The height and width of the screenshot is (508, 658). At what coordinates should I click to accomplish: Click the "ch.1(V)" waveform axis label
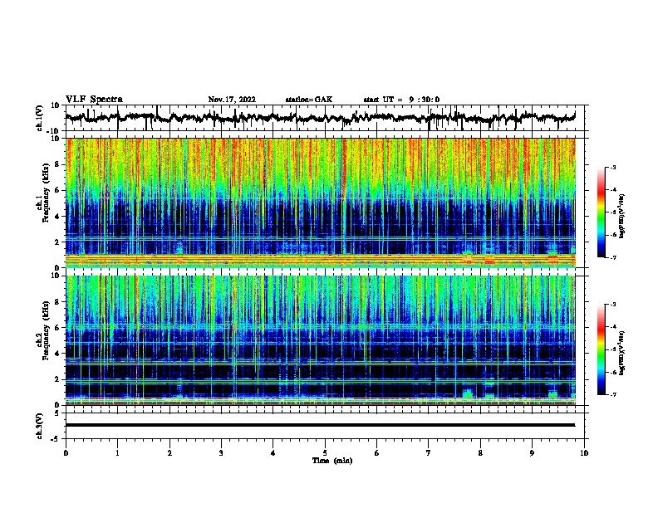coord(40,118)
